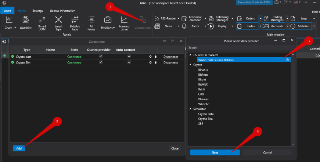This screenshot has width=320, height=162.
Task: Open the Orders window
Action: coord(247,19)
